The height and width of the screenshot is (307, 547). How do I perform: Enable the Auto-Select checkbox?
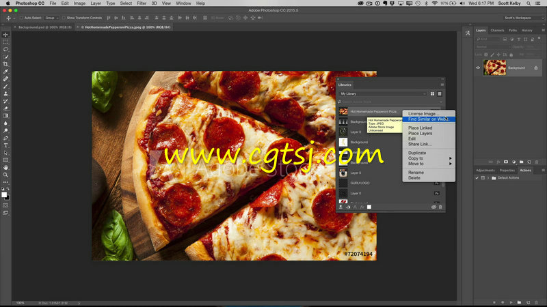21,18
